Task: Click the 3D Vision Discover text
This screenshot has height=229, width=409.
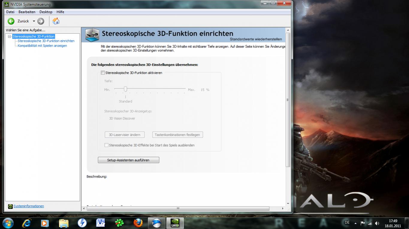Action: pos(122,119)
